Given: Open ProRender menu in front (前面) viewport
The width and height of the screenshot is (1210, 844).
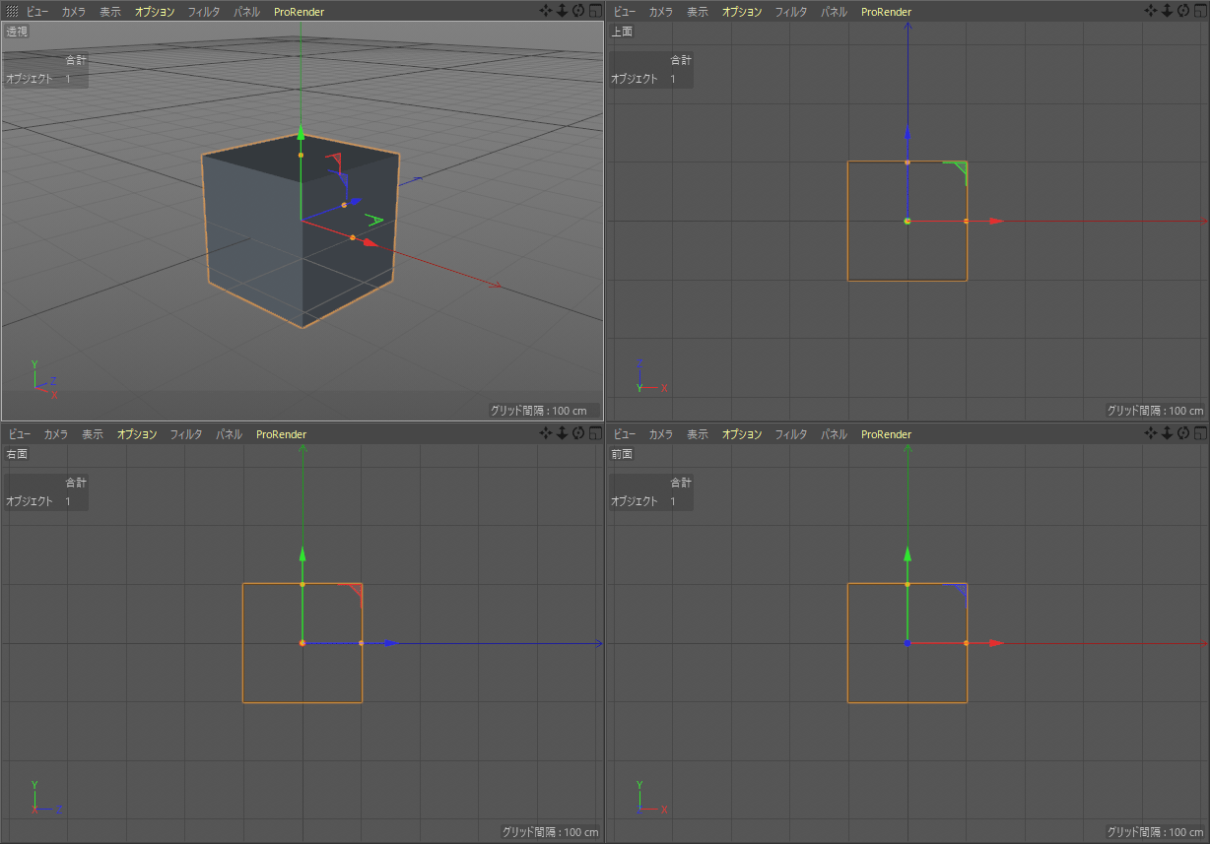Looking at the screenshot, I should coord(886,434).
